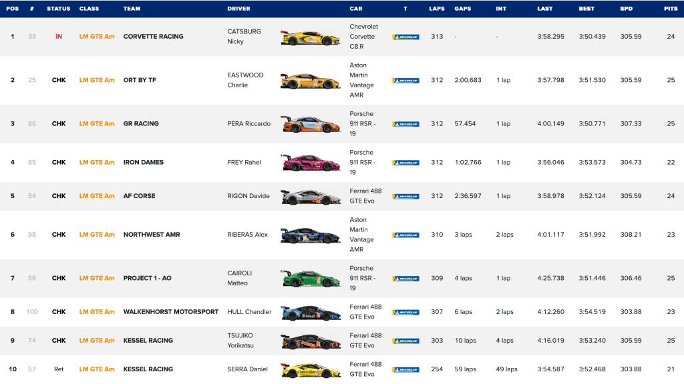
Task: Click the yellow Kessel Racing car 57 image
Action: coord(310,371)
